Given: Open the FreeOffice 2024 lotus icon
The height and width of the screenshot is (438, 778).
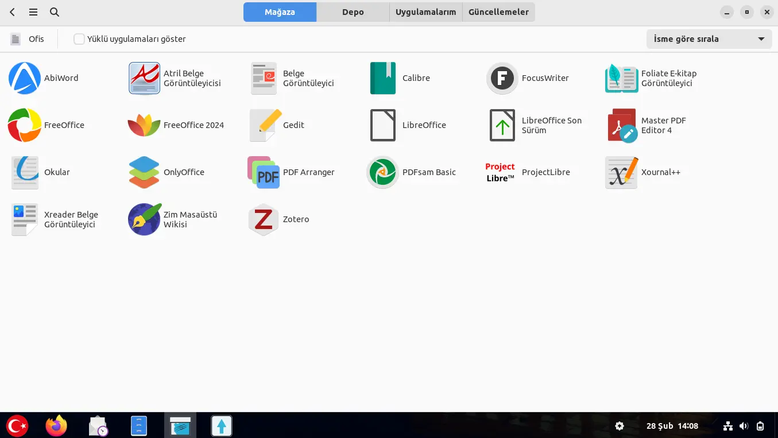Looking at the screenshot, I should coord(144,125).
